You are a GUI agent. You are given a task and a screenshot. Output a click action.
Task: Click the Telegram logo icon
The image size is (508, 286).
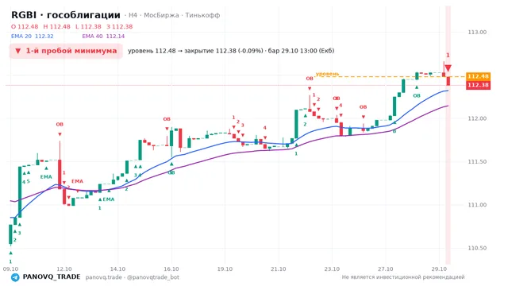(15, 277)
